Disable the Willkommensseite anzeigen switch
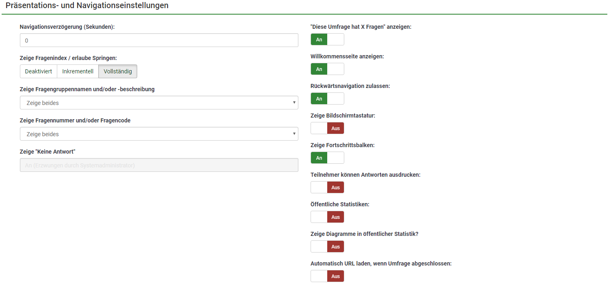611x289 pixels. (327, 69)
